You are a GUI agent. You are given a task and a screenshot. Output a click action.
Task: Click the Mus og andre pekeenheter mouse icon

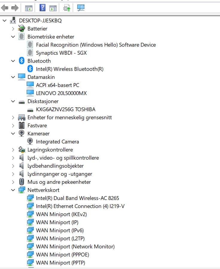point(22,182)
